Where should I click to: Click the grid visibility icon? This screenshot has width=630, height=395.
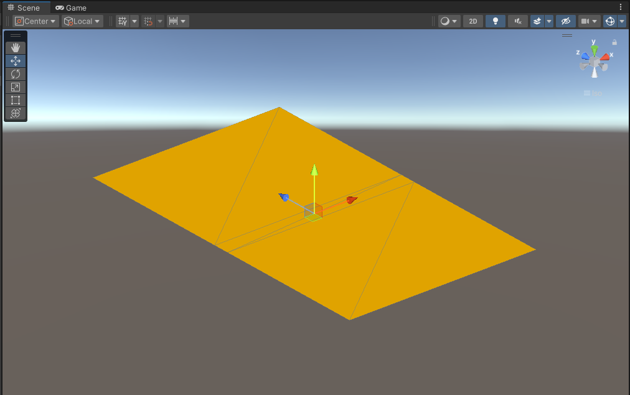coord(122,21)
